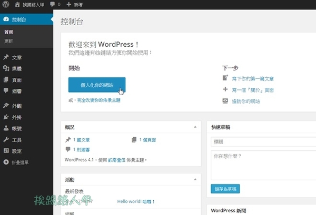Viewport: 316px width, 215px height.
Task: Open 外觀 menu label in sidebar
Action: 17,106
